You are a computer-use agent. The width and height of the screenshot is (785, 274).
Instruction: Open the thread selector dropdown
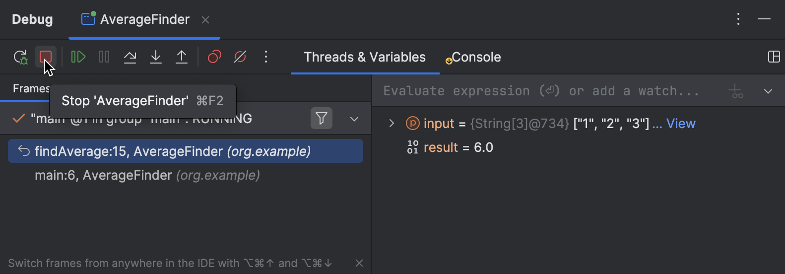[x=354, y=119]
